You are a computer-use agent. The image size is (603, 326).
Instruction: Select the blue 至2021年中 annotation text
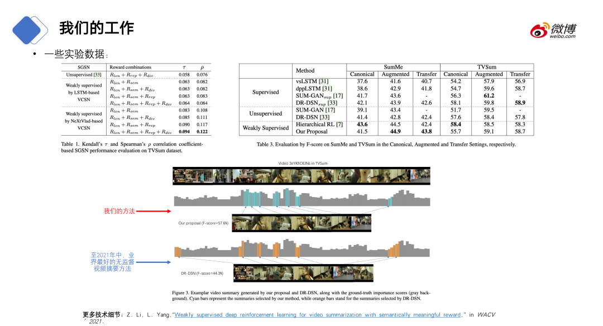click(x=112, y=262)
